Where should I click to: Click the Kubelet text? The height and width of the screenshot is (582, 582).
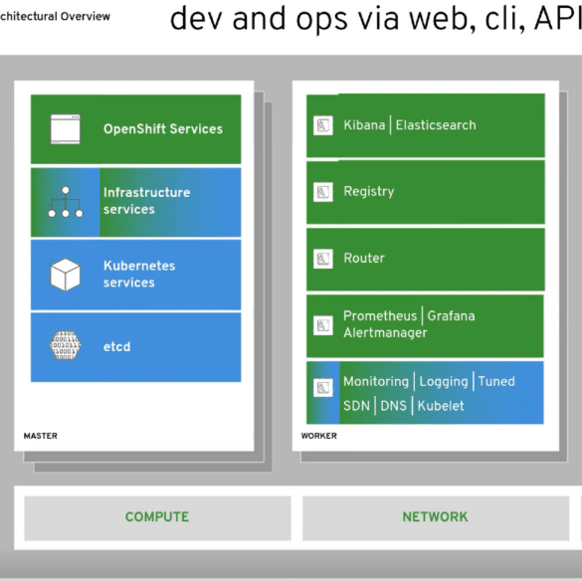point(441,406)
